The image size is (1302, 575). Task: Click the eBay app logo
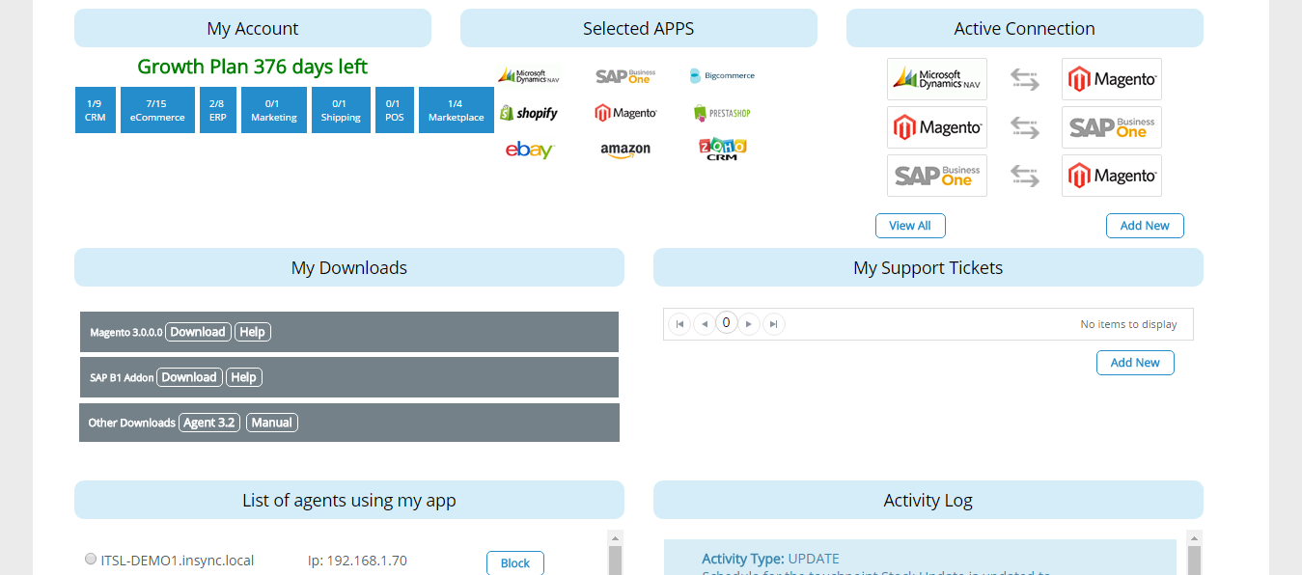click(529, 150)
